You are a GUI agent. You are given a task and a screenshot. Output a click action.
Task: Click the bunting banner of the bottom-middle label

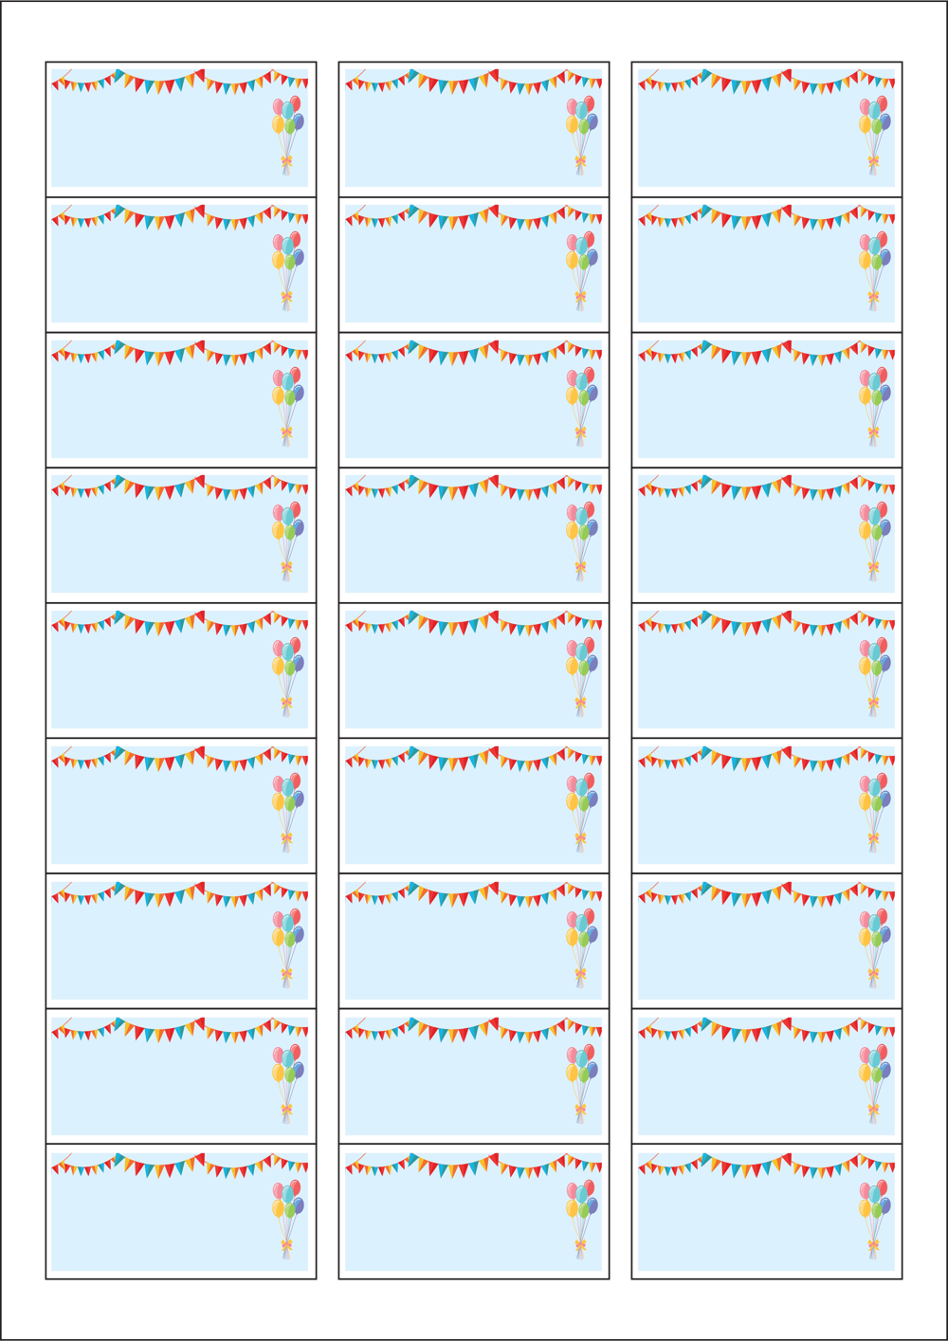point(473,1165)
